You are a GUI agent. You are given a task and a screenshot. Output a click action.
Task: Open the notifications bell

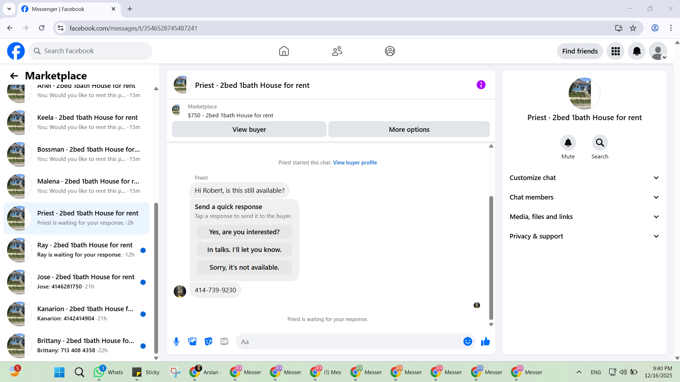637,51
